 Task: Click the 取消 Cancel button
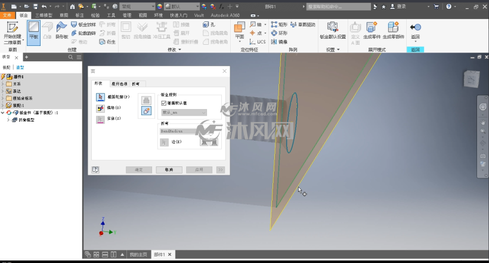[169, 170]
